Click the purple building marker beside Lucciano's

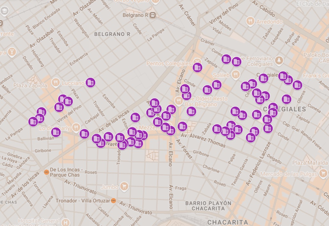coord(90,82)
